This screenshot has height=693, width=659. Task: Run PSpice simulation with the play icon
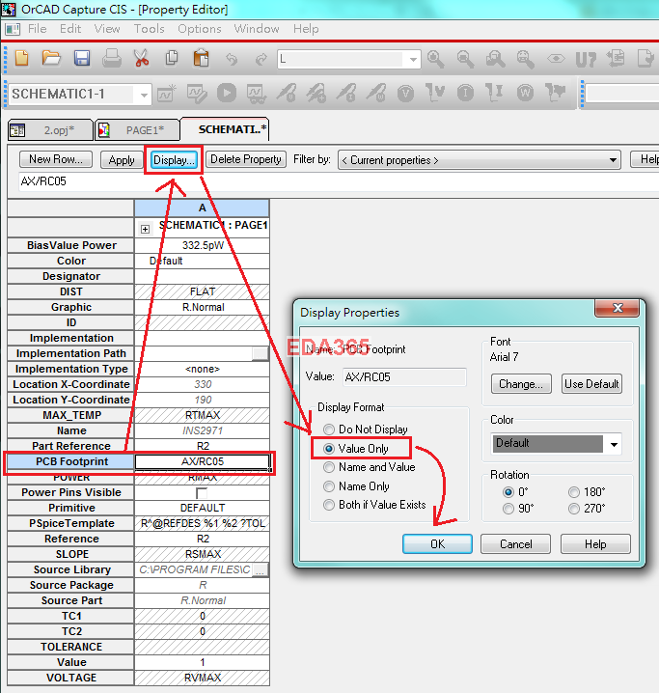tap(227, 94)
